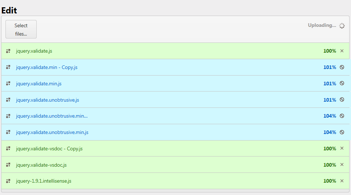Cancel the jquery.validate.unobtrusive.js upload
This screenshot has width=351, height=195.
[x=342, y=100]
